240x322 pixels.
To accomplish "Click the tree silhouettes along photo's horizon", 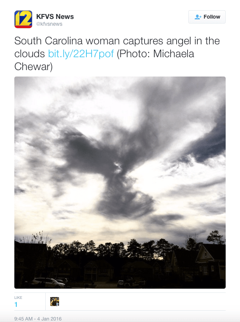I will tap(125, 248).
